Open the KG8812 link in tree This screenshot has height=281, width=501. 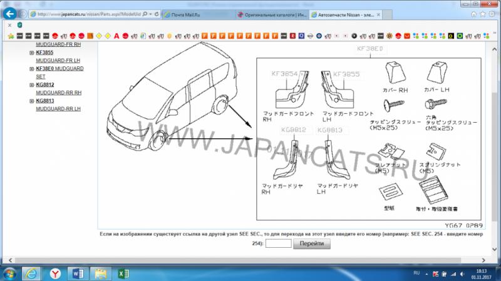[x=44, y=84]
